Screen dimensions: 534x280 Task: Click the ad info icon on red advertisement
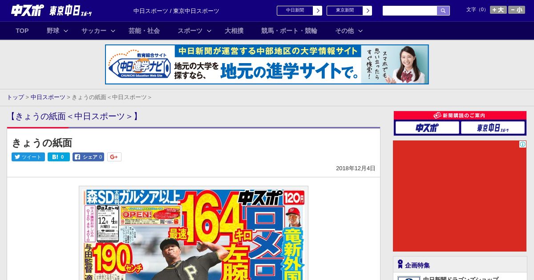tap(522, 144)
